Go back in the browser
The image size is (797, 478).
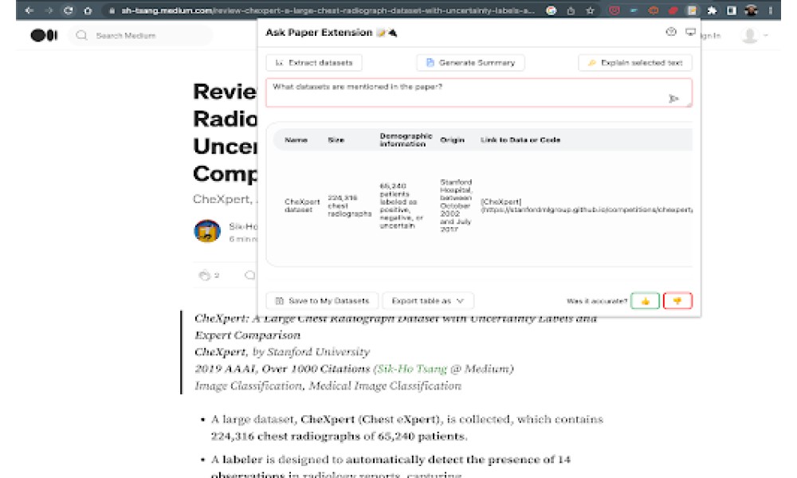click(29, 10)
